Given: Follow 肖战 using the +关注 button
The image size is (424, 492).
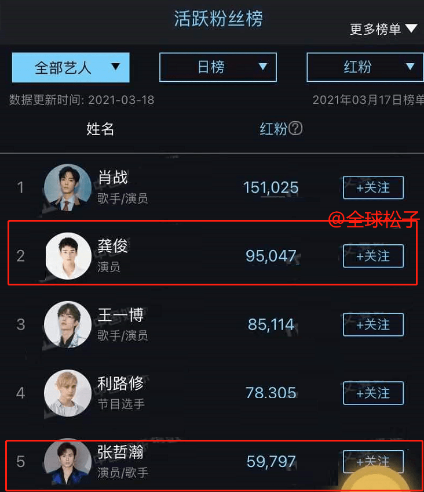Looking at the screenshot, I should coord(373,187).
